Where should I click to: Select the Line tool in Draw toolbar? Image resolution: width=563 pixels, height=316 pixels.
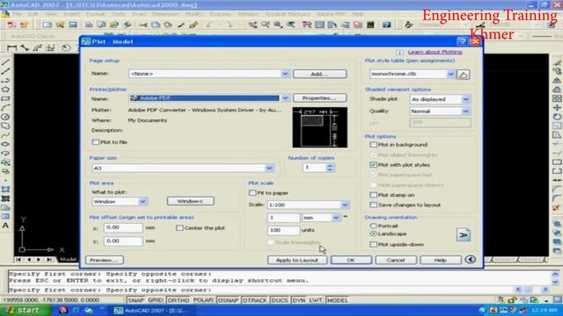click(5, 62)
